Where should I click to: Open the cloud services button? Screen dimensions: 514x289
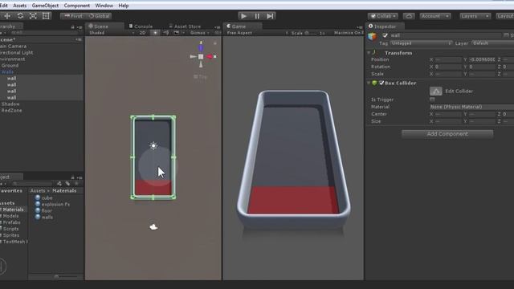coord(409,16)
